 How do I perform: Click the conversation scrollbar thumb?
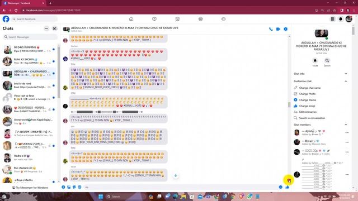(x=289, y=104)
